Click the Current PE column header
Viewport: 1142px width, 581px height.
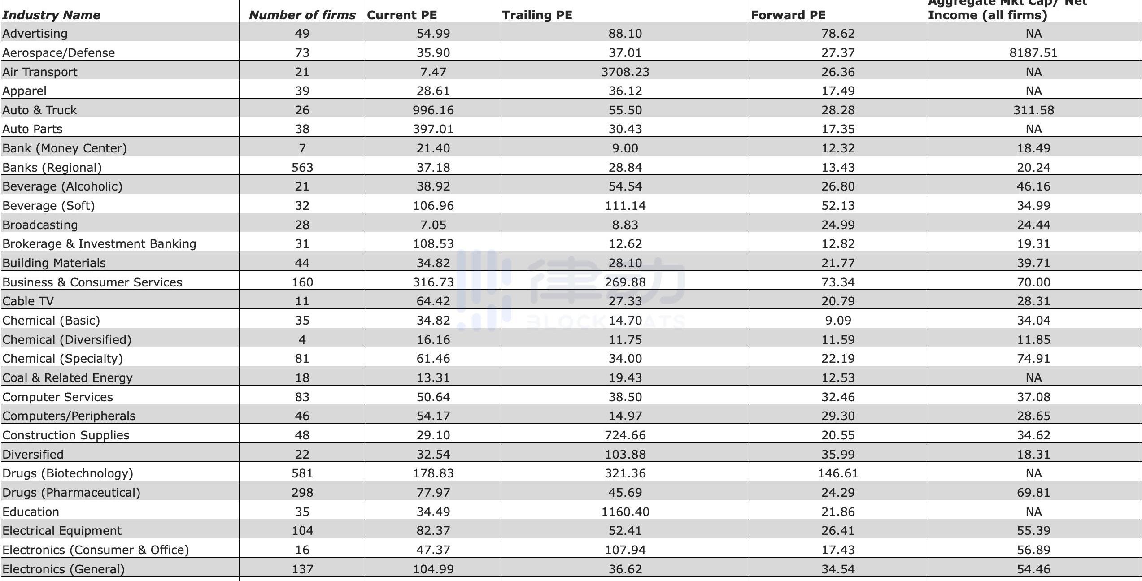(402, 15)
